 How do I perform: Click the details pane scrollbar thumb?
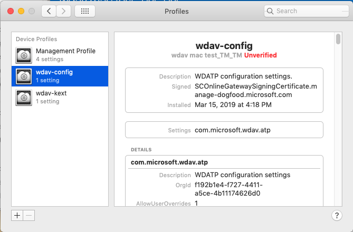click(x=338, y=39)
